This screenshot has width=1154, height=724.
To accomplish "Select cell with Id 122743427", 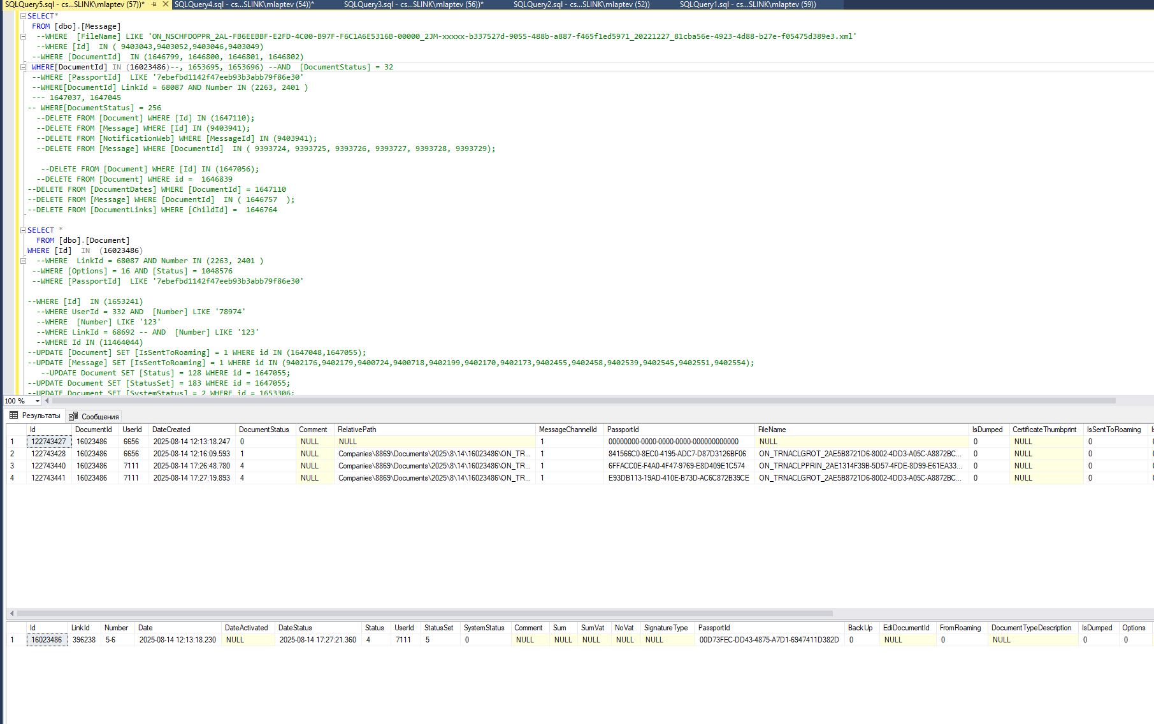I will coord(49,442).
